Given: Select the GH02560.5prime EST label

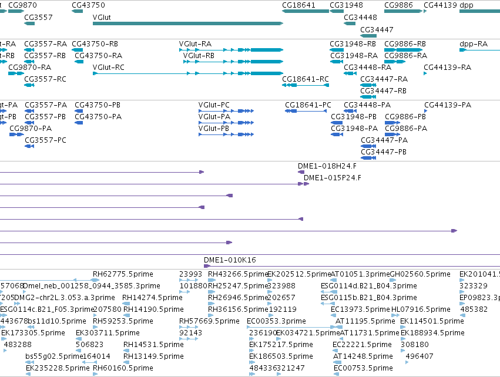Looking at the screenshot, I should (420, 274).
